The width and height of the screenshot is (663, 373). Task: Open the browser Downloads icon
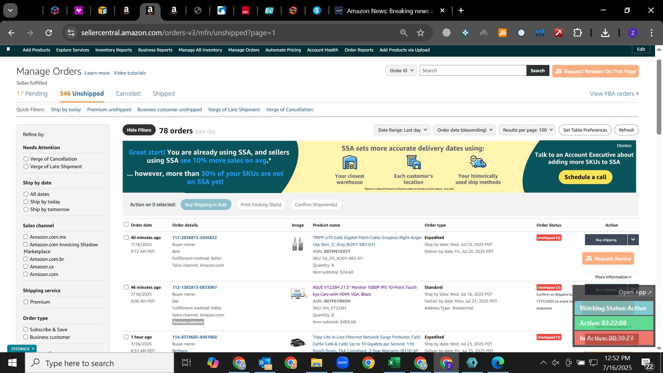coord(605,33)
